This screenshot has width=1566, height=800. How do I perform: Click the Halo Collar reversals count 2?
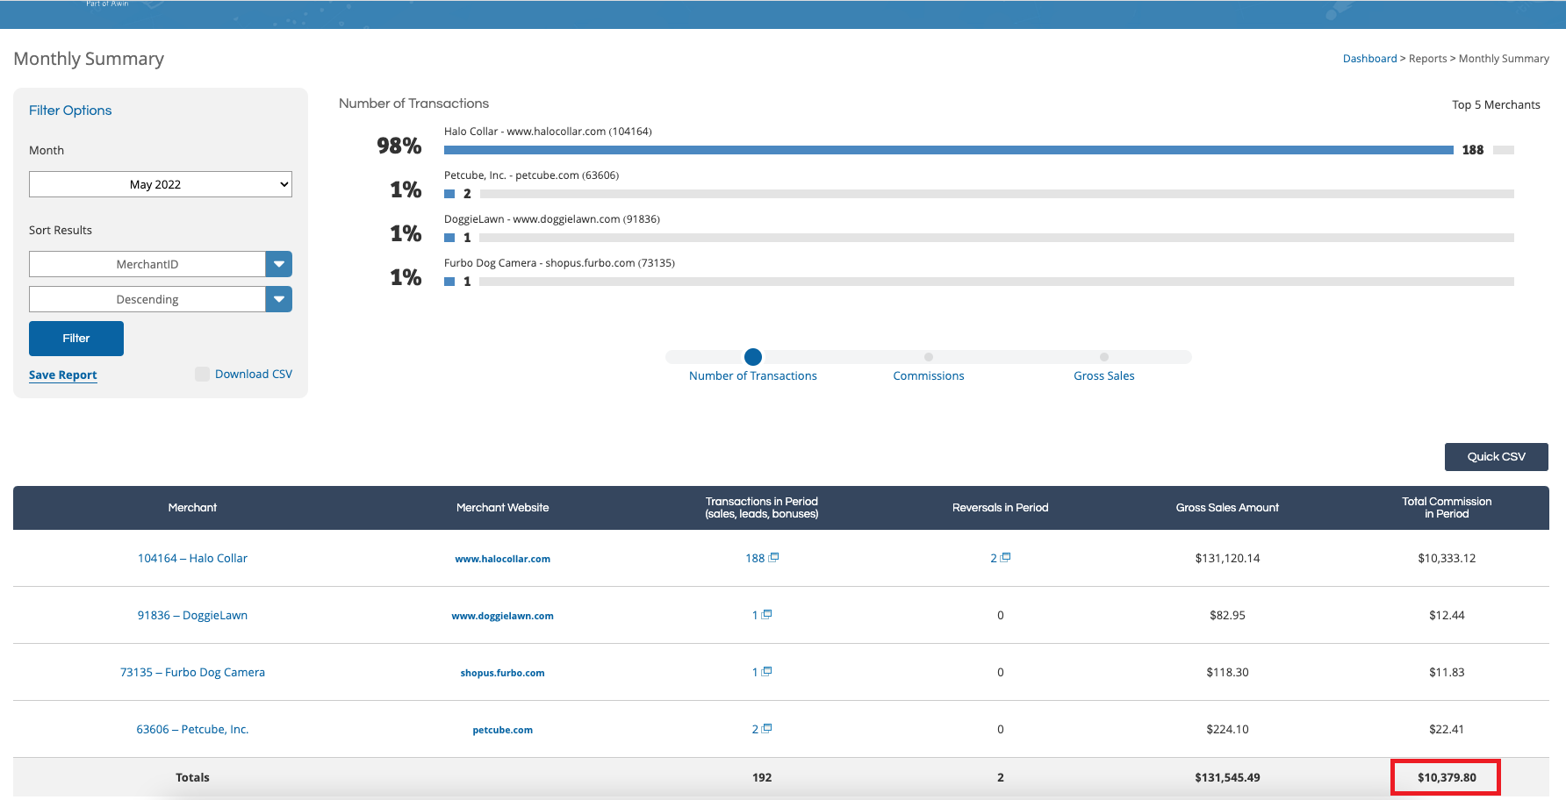click(x=994, y=558)
